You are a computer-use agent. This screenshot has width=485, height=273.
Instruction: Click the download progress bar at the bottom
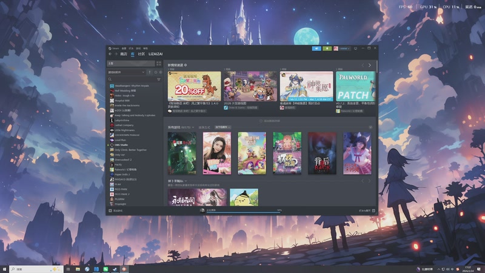pos(244,212)
